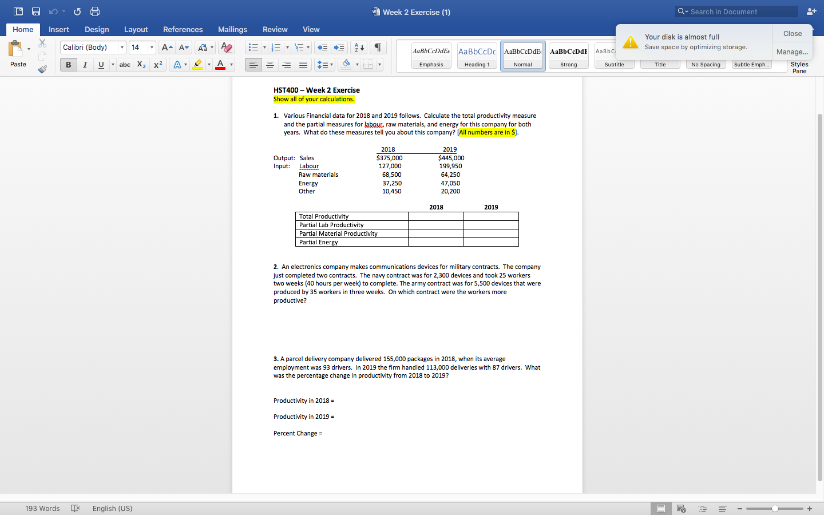The image size is (824, 515).
Task: Activate the Format Painter brush
Action: click(42, 69)
